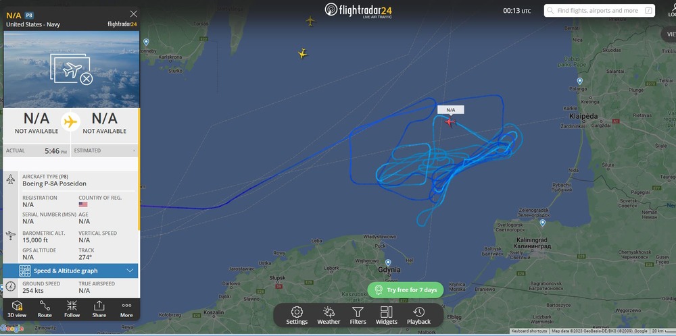Click the Flightradar24 logo at top
This screenshot has width=676, height=336.
pos(358,10)
